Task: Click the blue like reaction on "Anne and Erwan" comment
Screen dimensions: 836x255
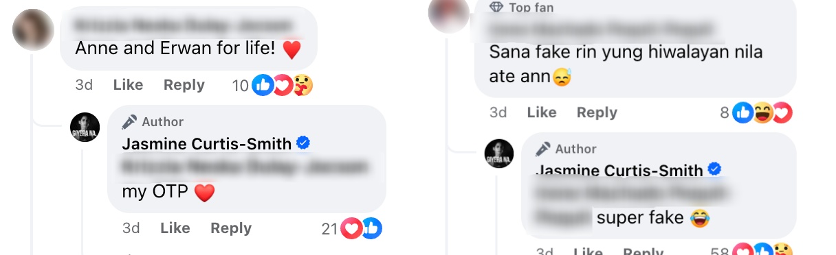Action: pos(263,85)
